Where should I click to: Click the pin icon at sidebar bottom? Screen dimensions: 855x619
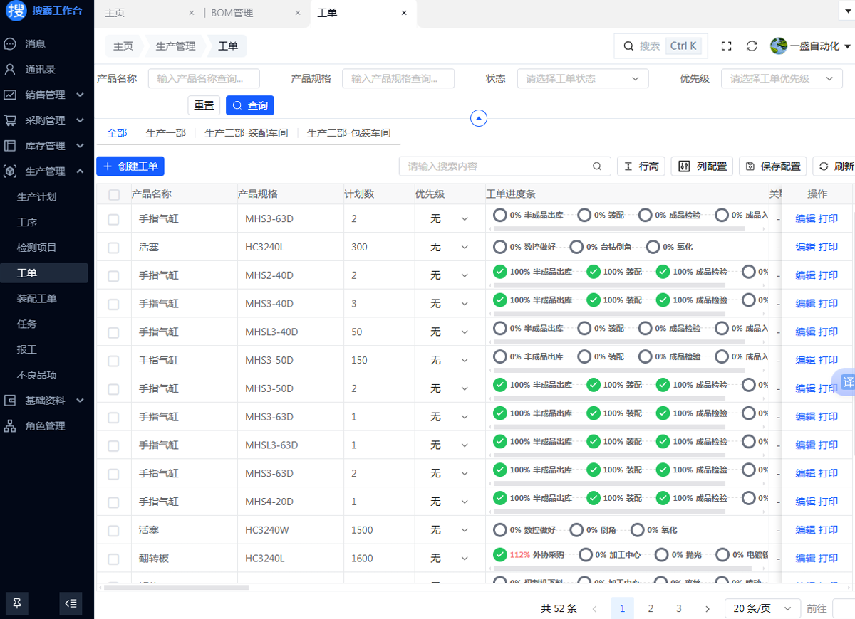click(x=17, y=603)
